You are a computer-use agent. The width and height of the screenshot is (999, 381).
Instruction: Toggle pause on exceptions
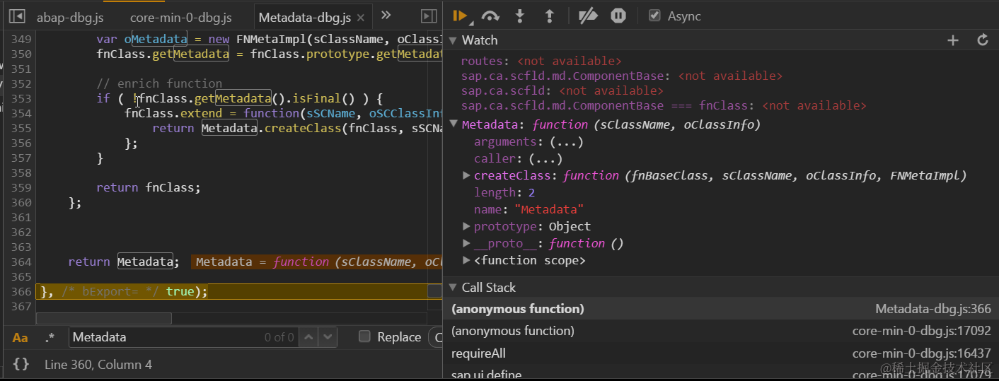click(618, 16)
